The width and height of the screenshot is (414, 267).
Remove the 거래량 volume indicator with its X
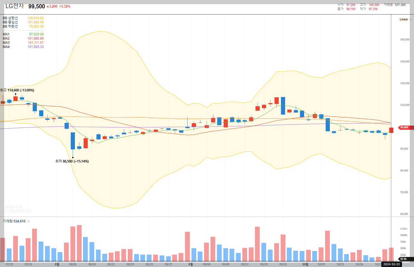click(x=29, y=221)
